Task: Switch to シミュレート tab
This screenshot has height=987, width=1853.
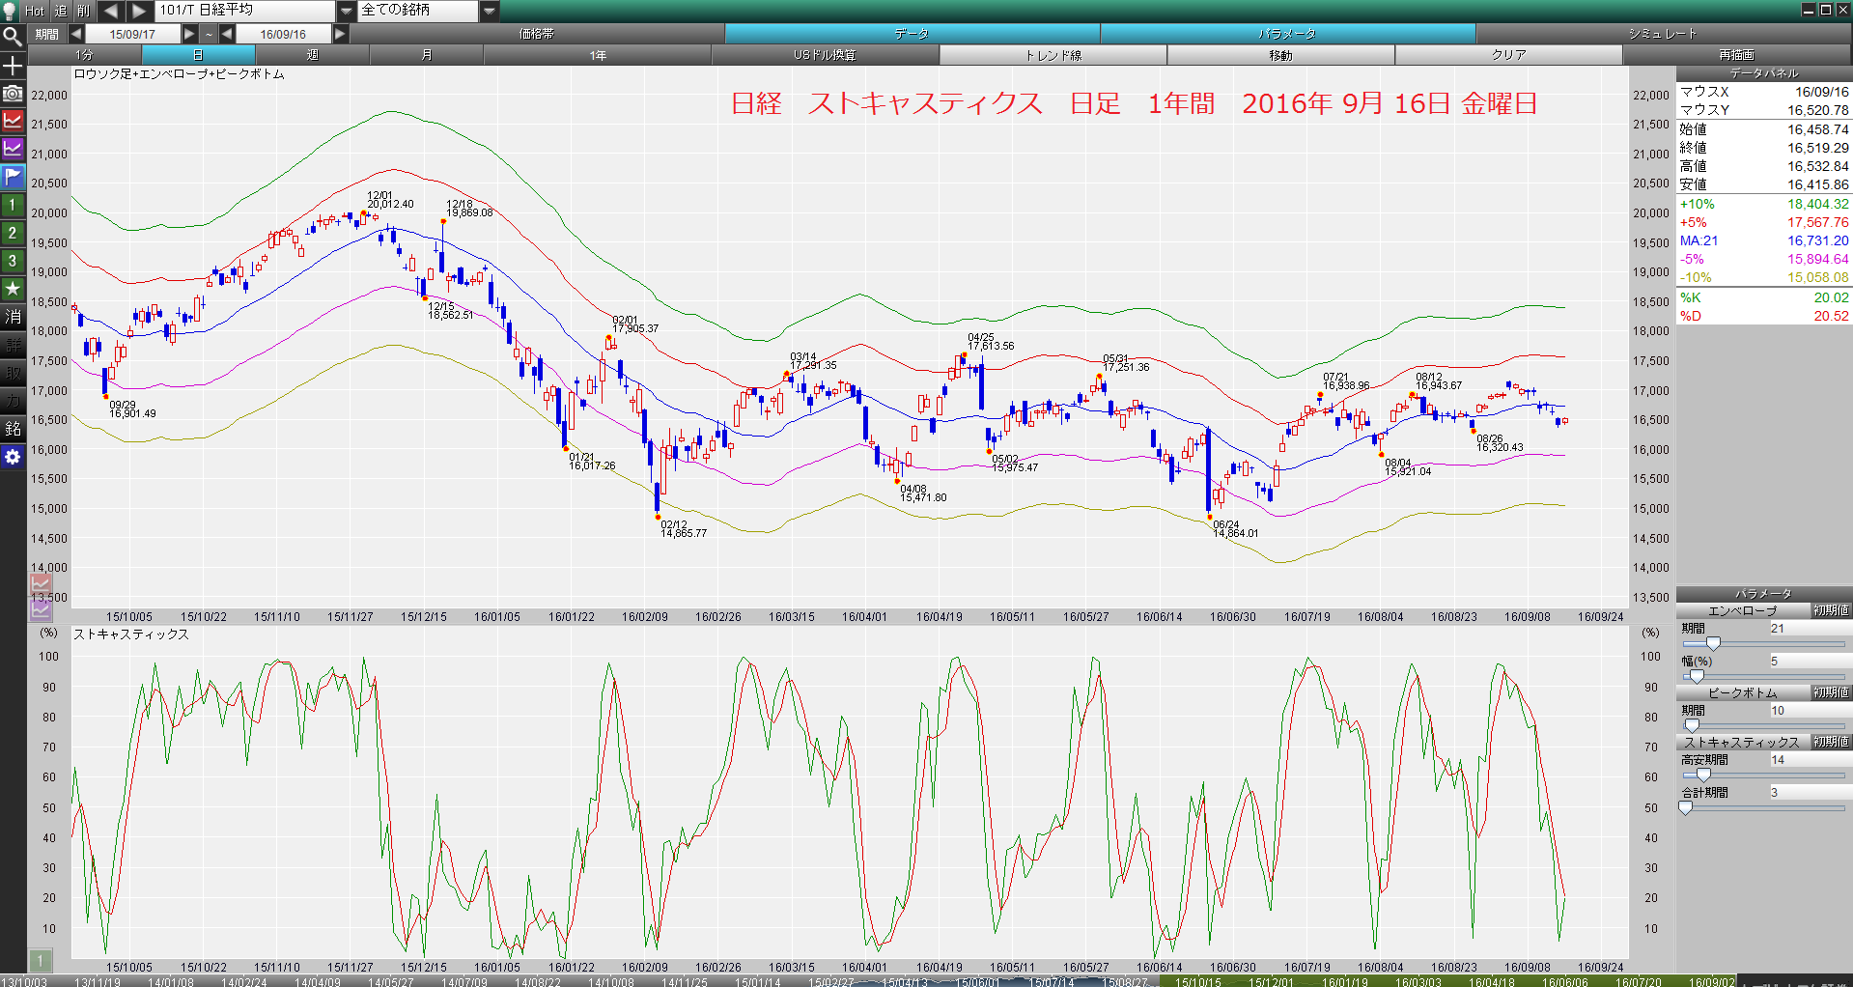Action: [x=1663, y=34]
